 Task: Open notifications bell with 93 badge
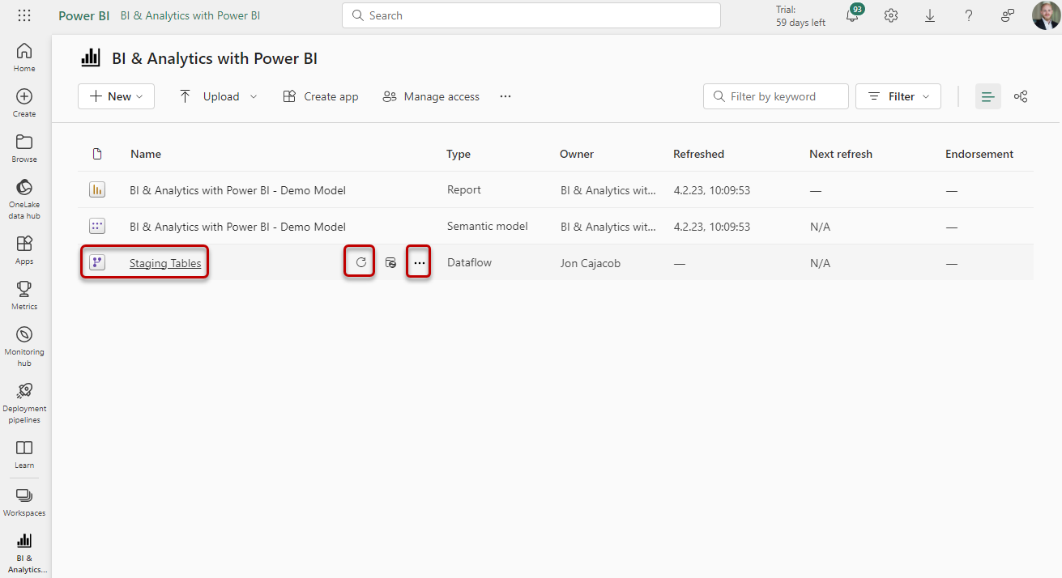[x=852, y=15]
